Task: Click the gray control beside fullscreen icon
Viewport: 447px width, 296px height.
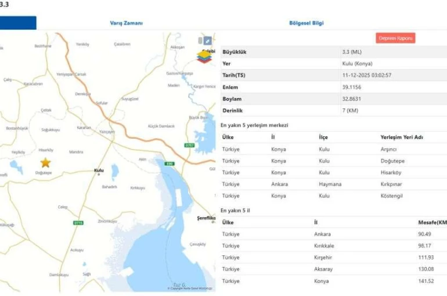Action: [200, 41]
